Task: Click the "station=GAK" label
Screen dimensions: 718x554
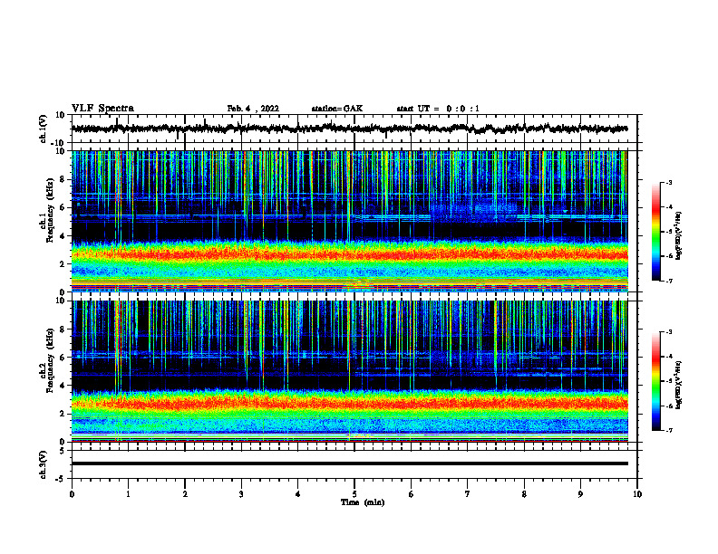Action: click(x=337, y=109)
